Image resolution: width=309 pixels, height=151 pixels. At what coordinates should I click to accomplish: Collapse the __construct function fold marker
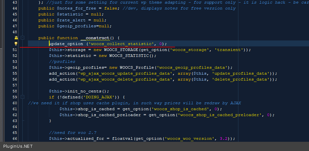point(22,38)
